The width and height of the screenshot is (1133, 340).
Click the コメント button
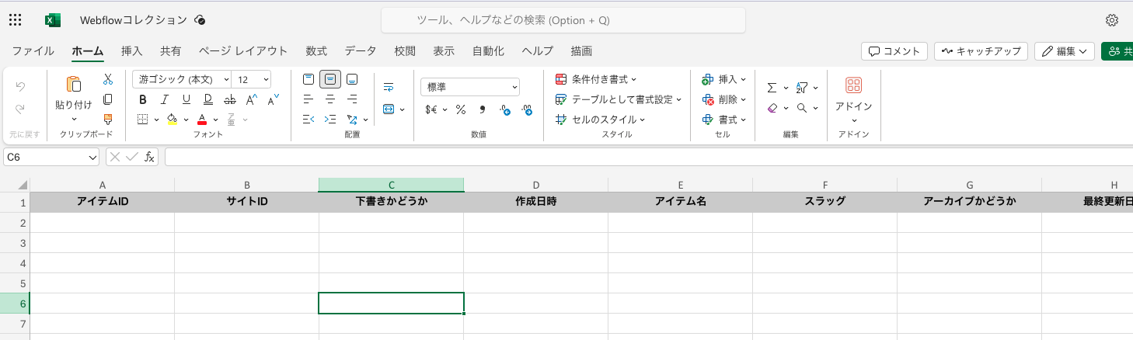(894, 51)
